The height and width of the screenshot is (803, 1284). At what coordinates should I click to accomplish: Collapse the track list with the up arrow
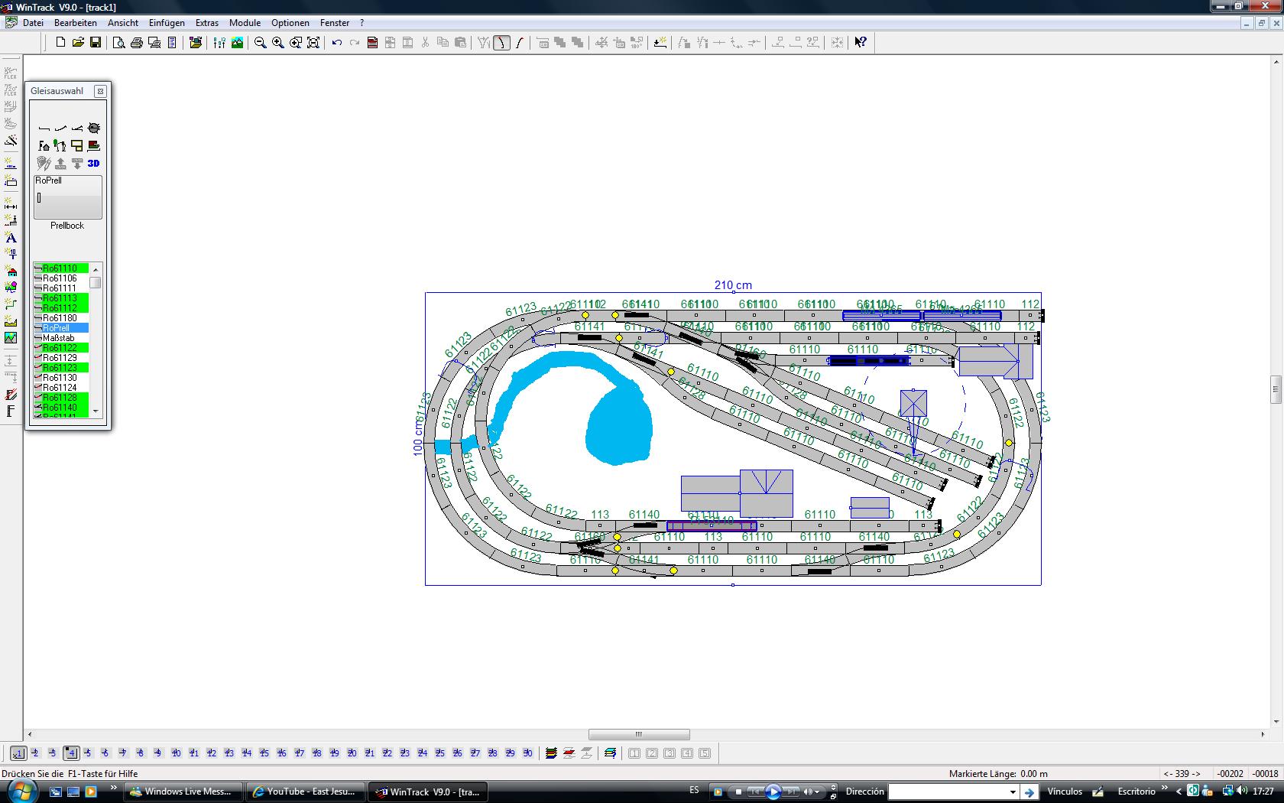96,269
